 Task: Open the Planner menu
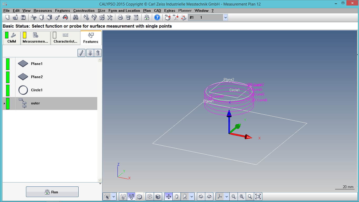pyautogui.click(x=185, y=11)
